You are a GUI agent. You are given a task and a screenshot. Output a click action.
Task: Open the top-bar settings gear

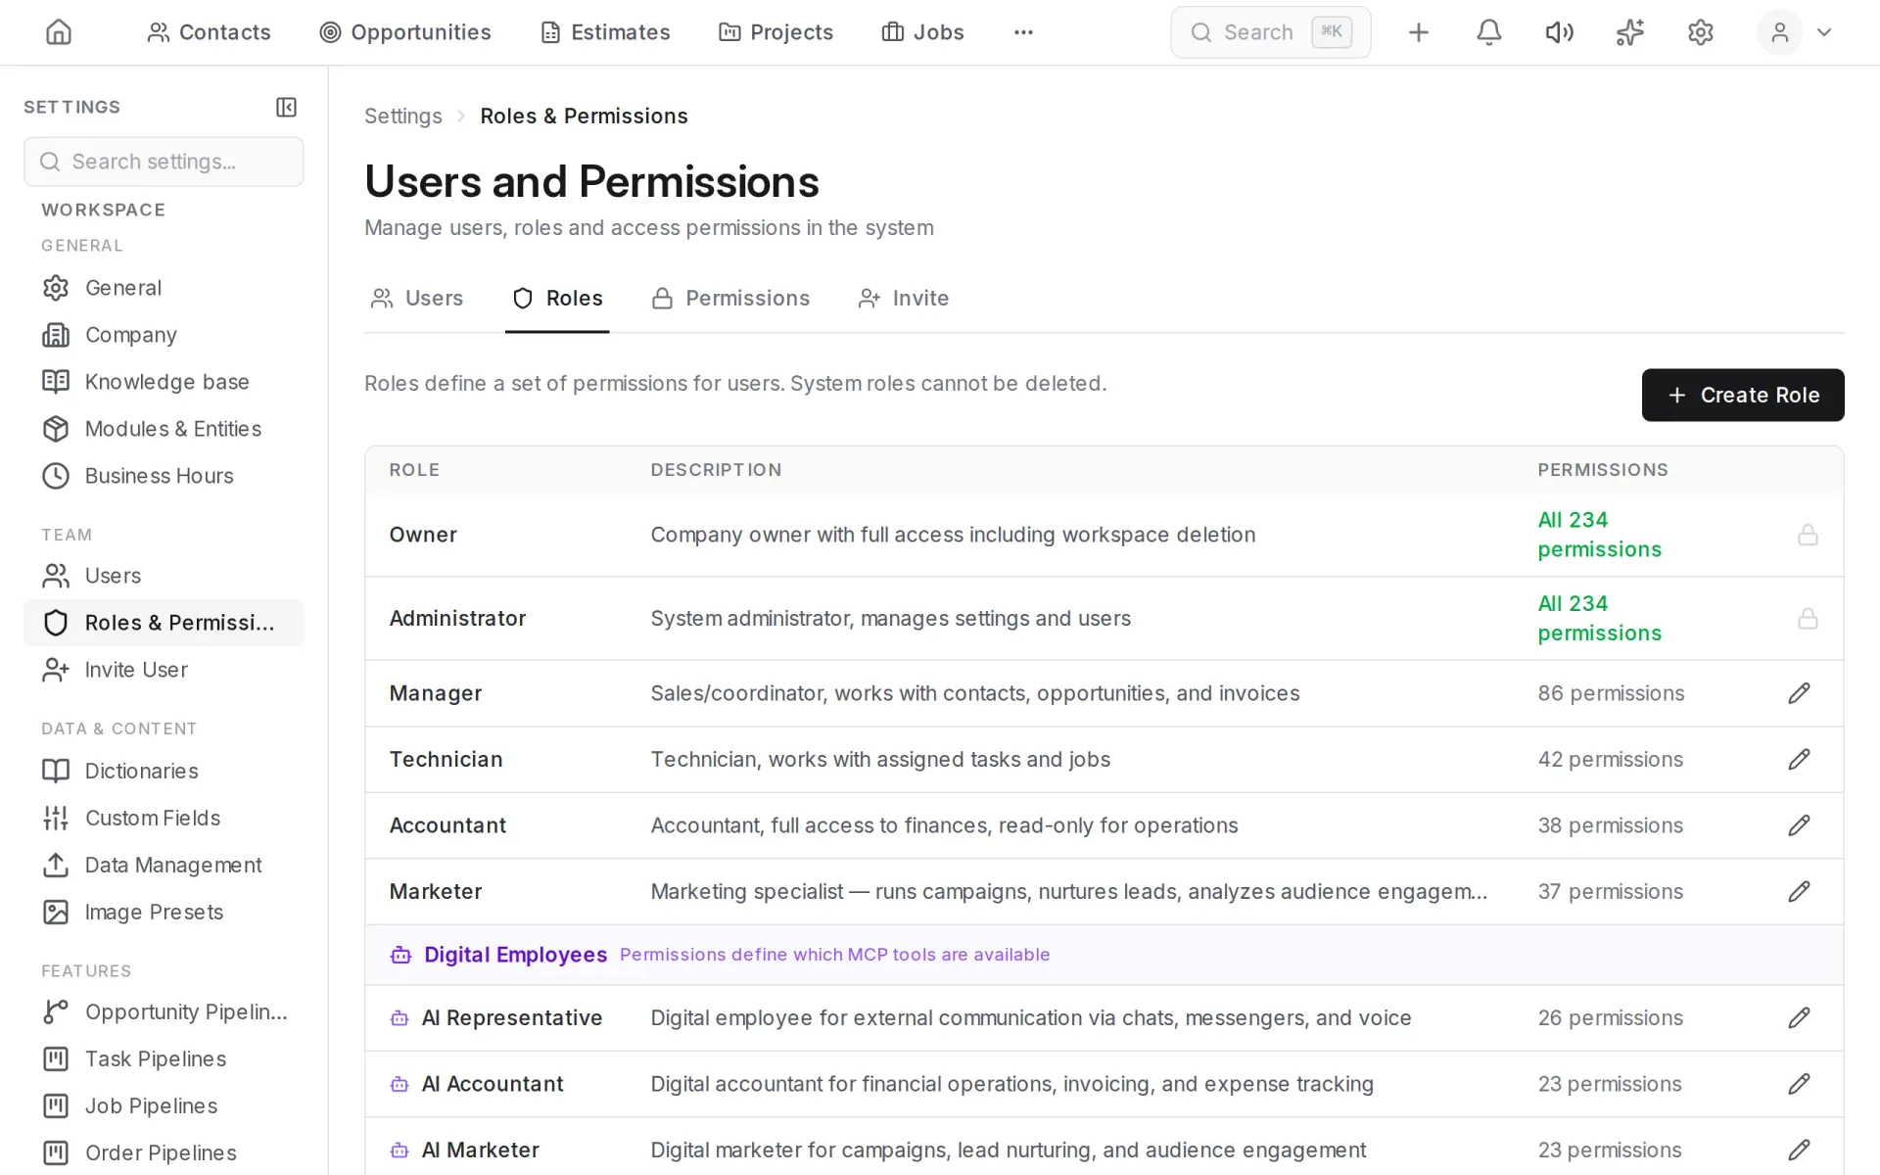pos(1700,32)
